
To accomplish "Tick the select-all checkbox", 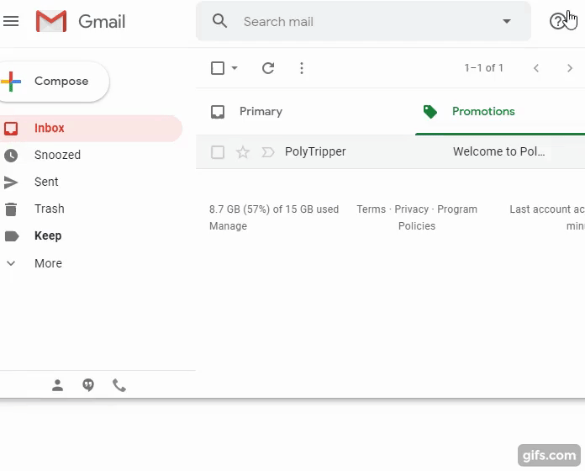I will 218,68.
